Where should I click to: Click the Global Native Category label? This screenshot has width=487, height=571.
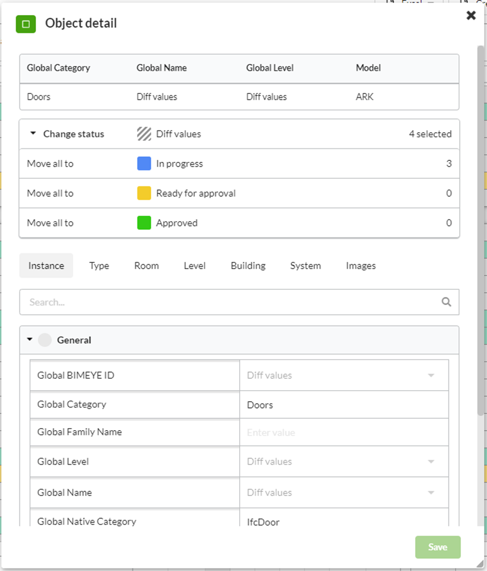point(86,522)
